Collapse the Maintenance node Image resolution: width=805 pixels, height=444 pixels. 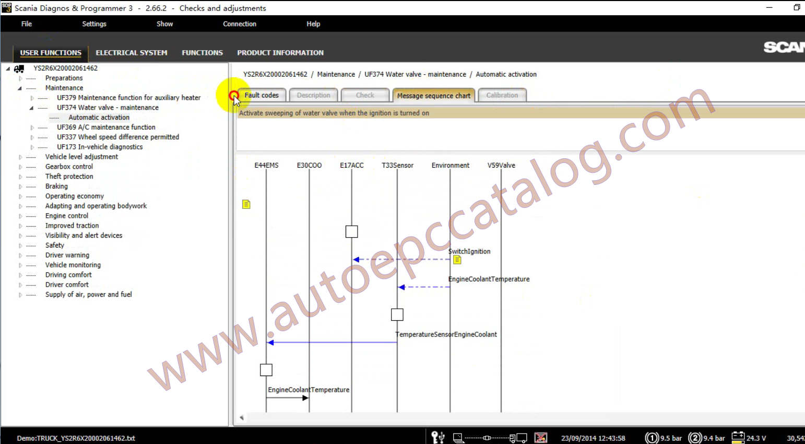pyautogui.click(x=20, y=88)
